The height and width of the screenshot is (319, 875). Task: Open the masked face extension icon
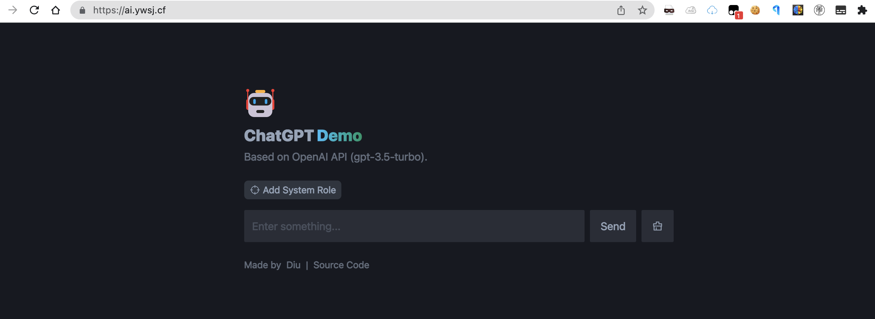point(669,10)
